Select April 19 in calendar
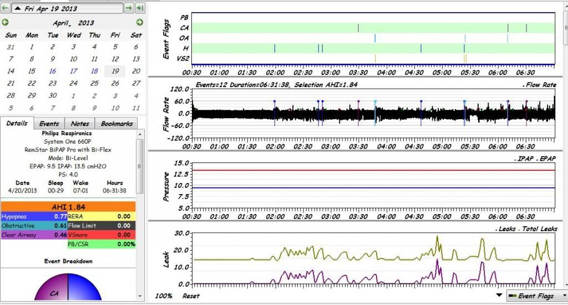 pyautogui.click(x=115, y=71)
